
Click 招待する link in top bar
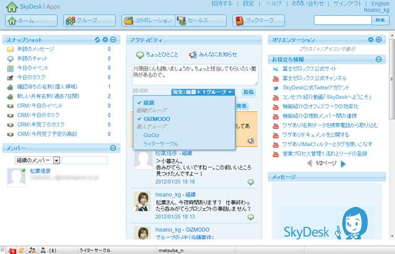point(222,4)
